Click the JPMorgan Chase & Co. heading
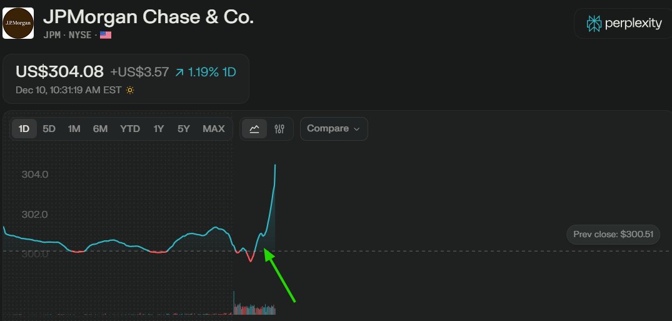The height and width of the screenshot is (321, 672). coord(148,17)
